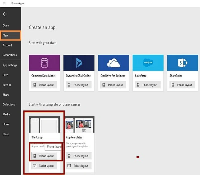Image resolution: width=200 pixels, height=175 pixels.
Task: Click 'Start with a template or blank canvas'
Action: click(54, 105)
